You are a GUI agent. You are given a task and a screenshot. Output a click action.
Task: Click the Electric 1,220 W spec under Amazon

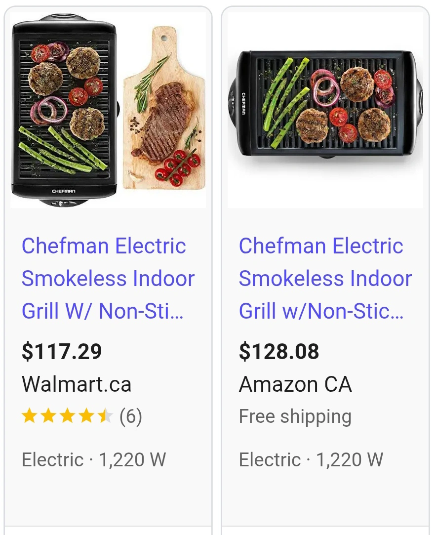[311, 460]
